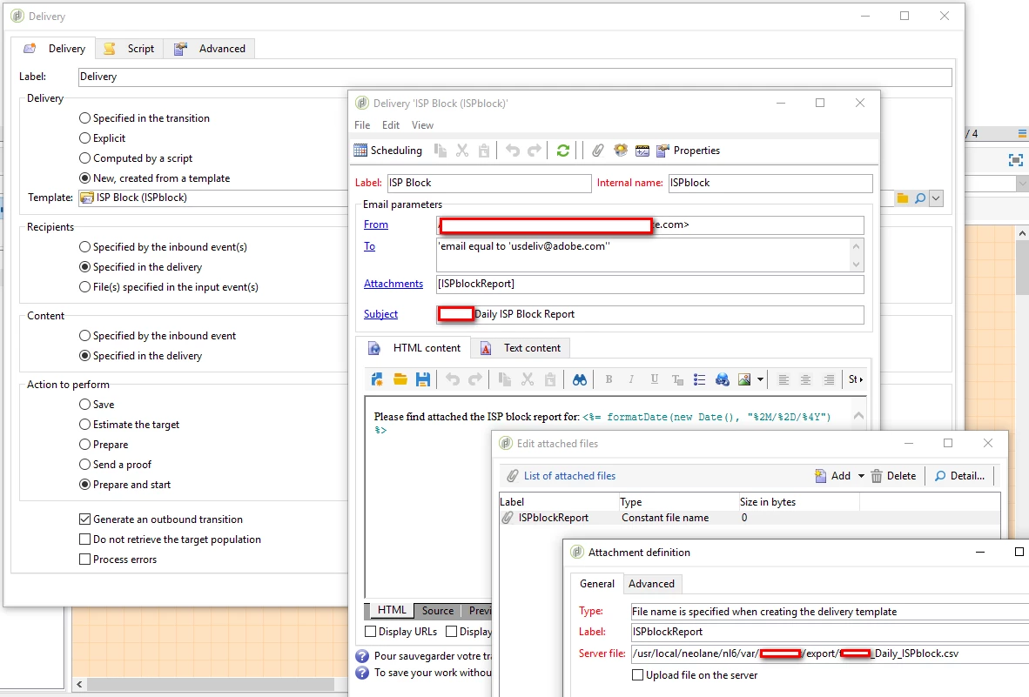
Task: Click the Size in bytes column header
Action: point(798,502)
